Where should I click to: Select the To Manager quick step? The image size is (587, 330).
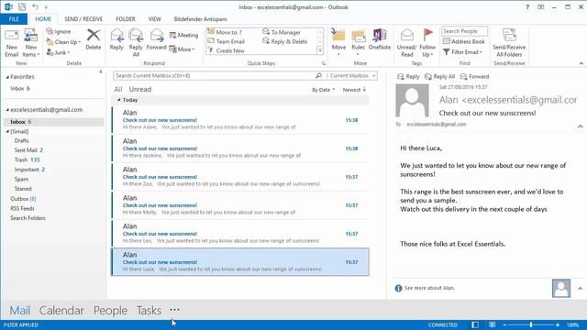tap(282, 32)
